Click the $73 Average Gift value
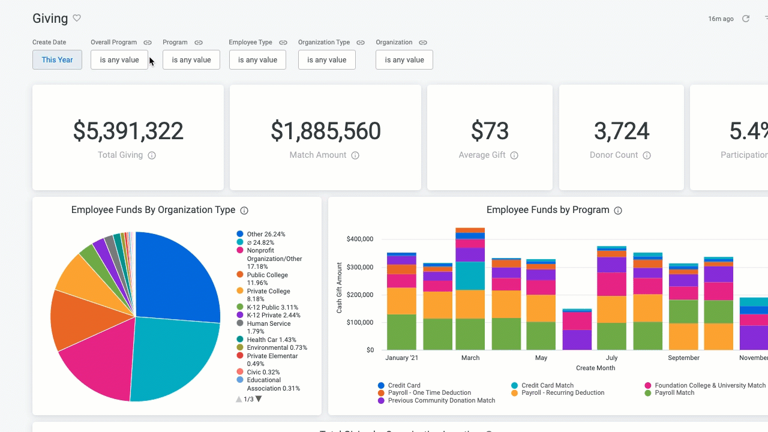The image size is (768, 432). click(x=490, y=131)
